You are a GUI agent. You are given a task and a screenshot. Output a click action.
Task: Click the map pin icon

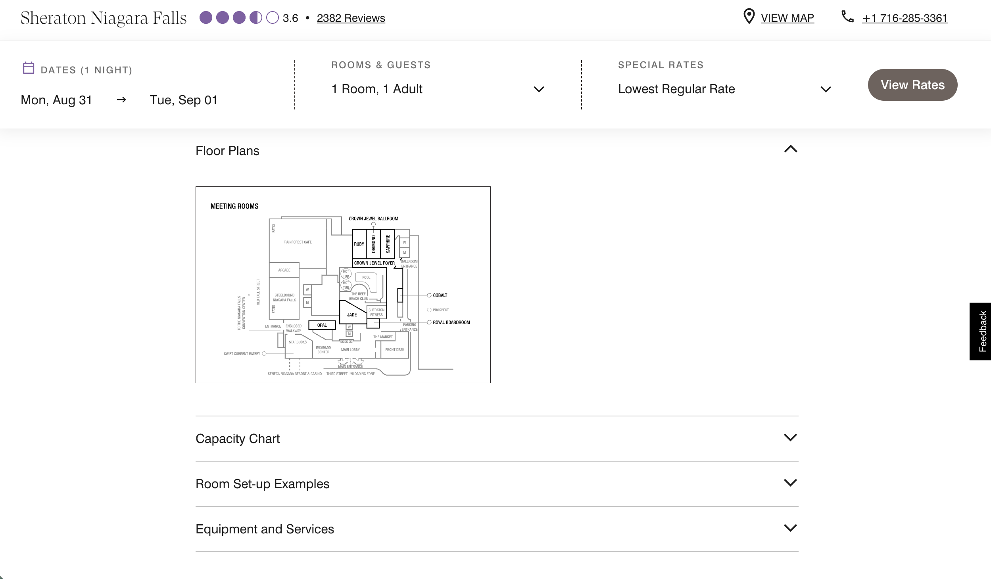pyautogui.click(x=749, y=17)
